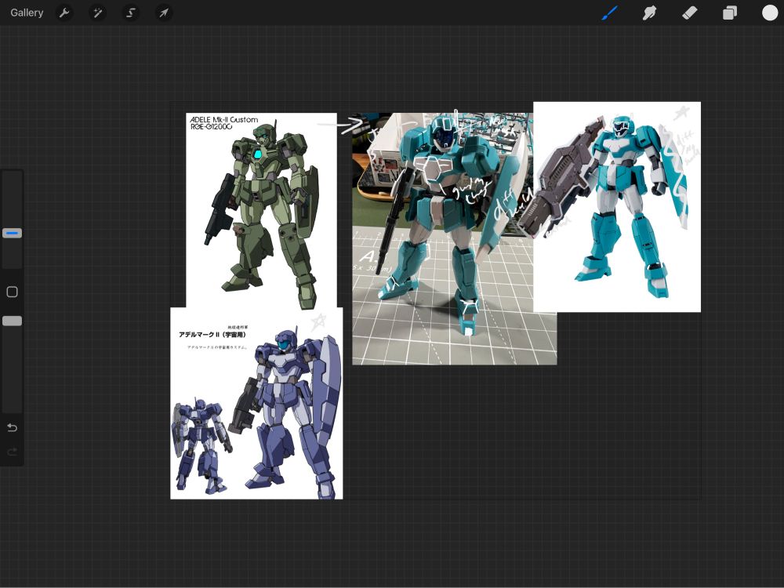Activate the Transform arrow tool
This screenshot has height=588, width=784.
(x=164, y=13)
